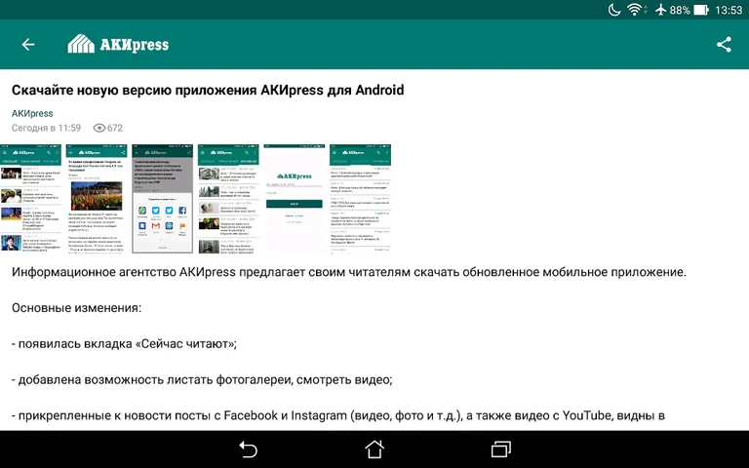Open the fourth screenshot with the photo news list
Image resolution: width=749 pixels, height=468 pixels.
[x=228, y=199]
